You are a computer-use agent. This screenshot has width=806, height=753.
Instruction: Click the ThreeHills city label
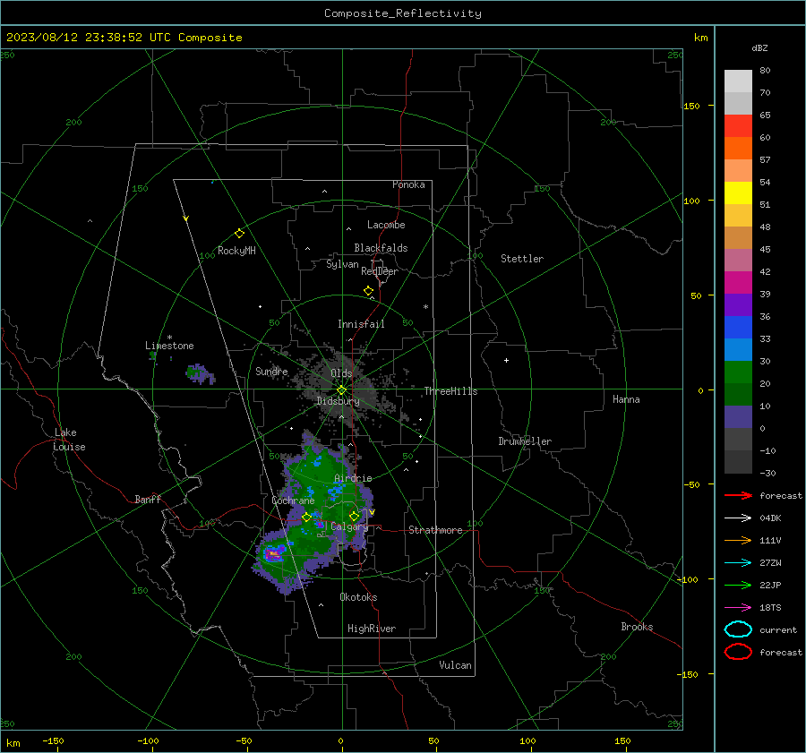point(450,391)
